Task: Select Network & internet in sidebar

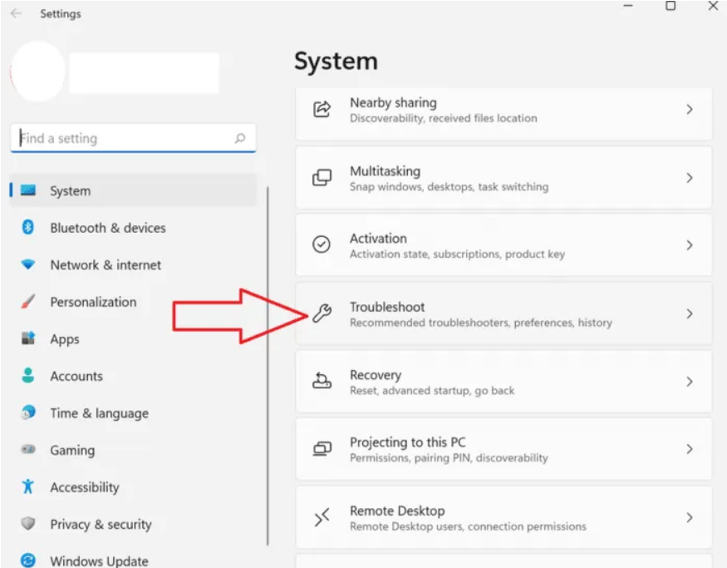Action: click(x=106, y=265)
